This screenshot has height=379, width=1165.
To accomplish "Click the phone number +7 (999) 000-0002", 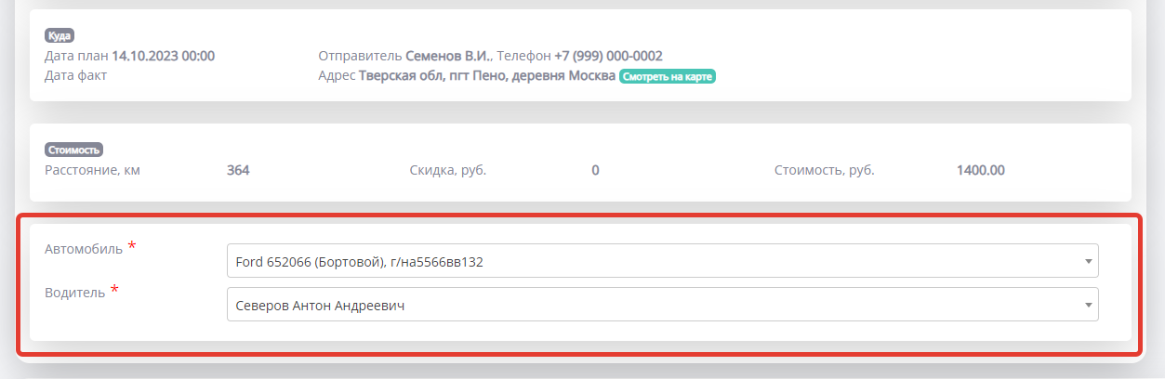I will click(608, 56).
